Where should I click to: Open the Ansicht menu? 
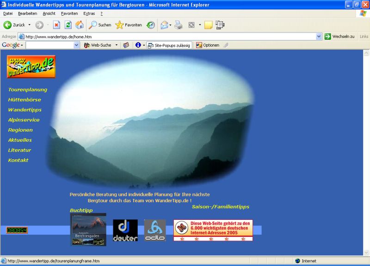49,13
